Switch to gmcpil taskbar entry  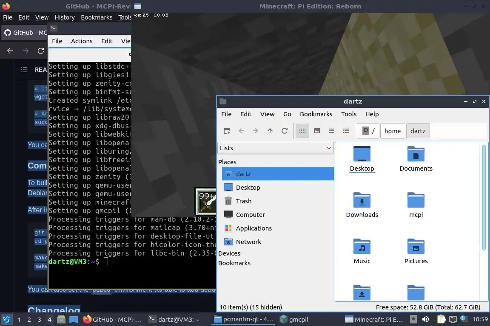coord(294,320)
